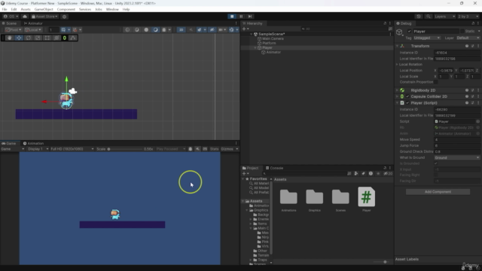Click the Add Component button
This screenshot has width=482, height=271.
pyautogui.click(x=438, y=192)
